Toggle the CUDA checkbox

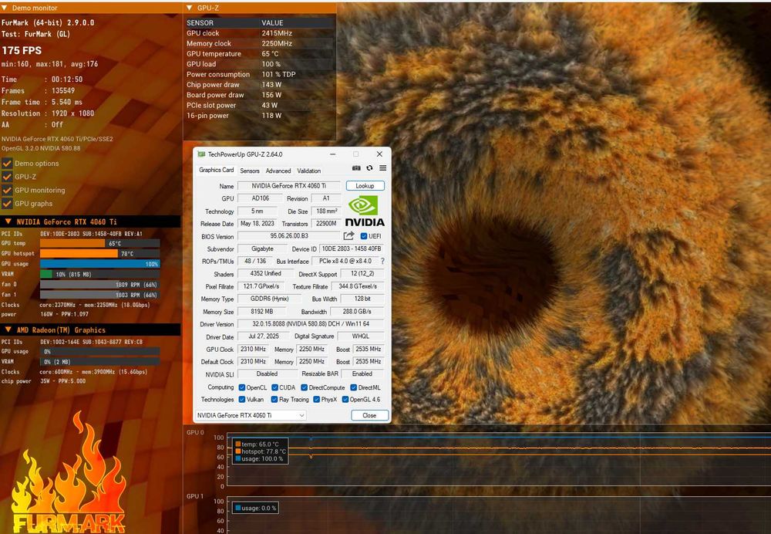click(x=275, y=388)
